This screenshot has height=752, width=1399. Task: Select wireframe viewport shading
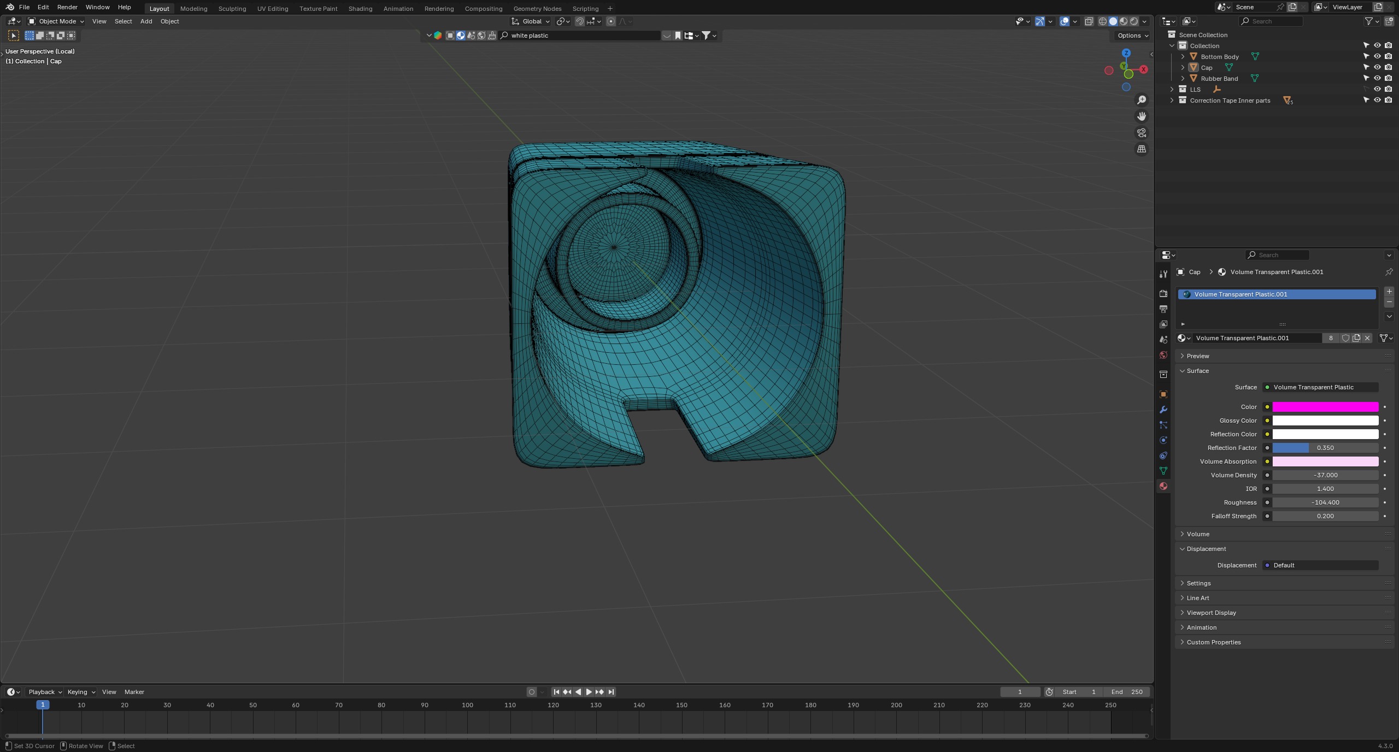[x=1103, y=21]
